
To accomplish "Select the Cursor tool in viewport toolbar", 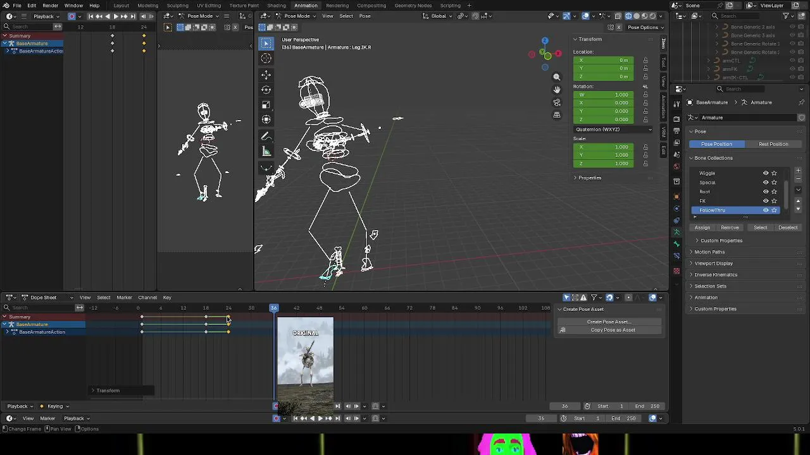I will pyautogui.click(x=266, y=58).
